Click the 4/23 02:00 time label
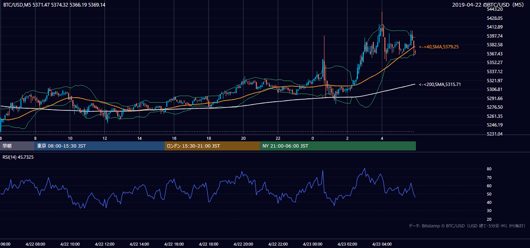 point(347,244)
